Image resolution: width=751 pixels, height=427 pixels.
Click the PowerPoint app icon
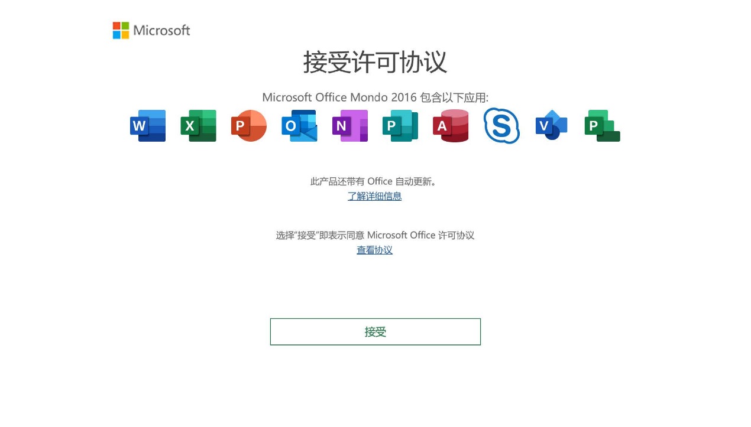(249, 126)
